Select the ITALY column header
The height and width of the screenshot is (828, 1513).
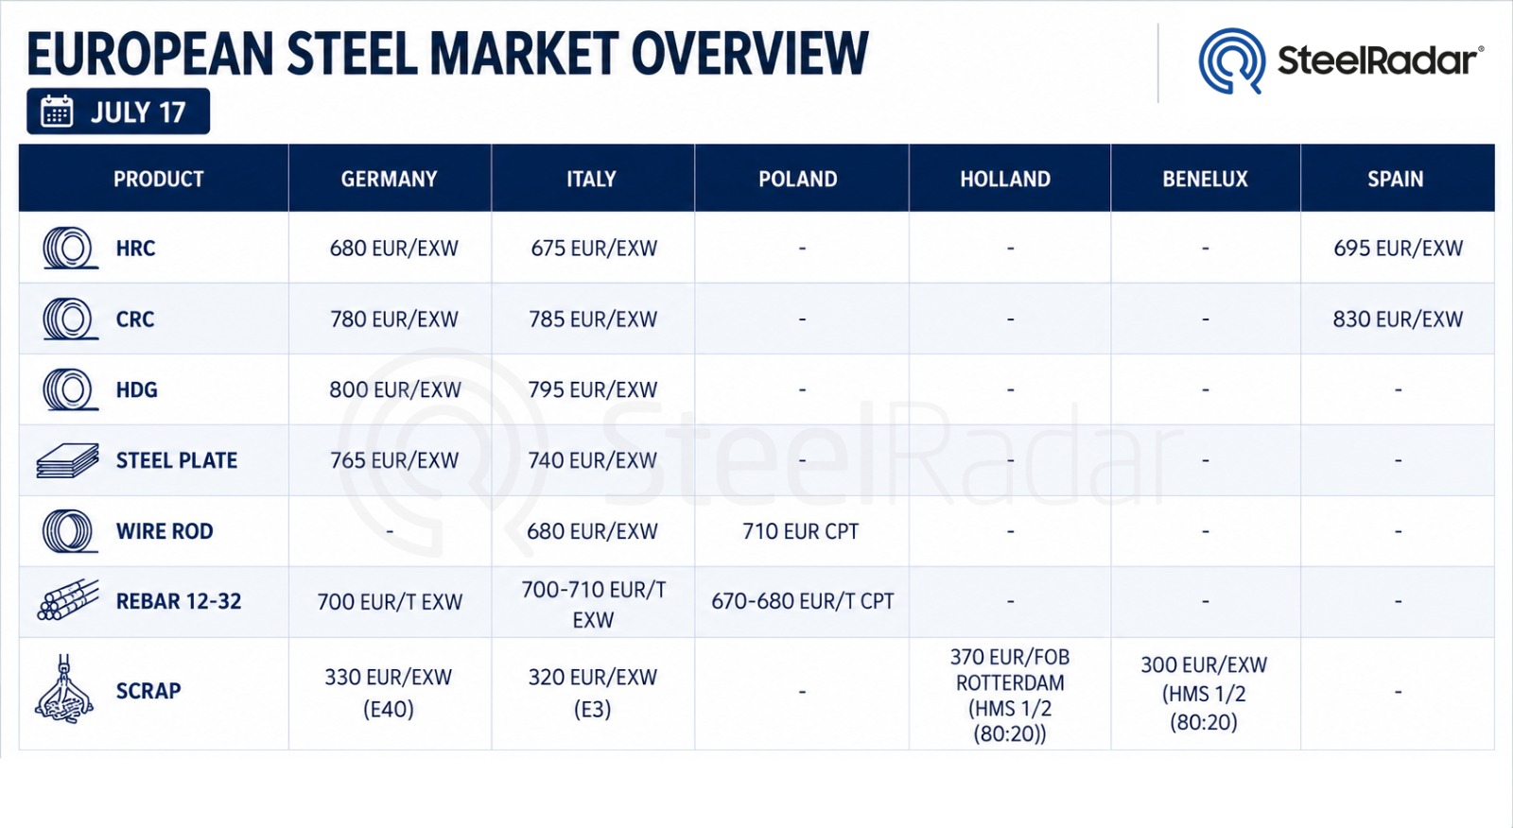click(x=592, y=179)
